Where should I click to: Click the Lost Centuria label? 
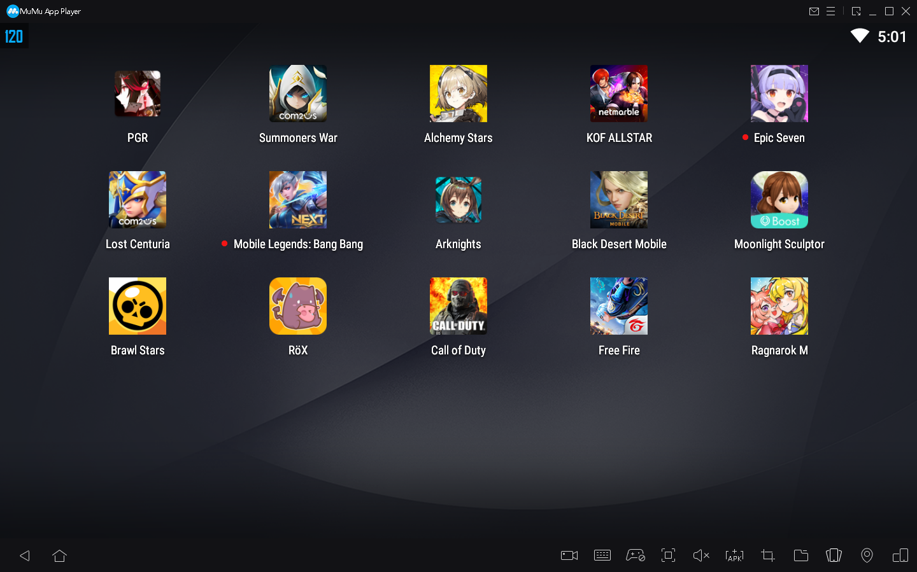pyautogui.click(x=138, y=244)
